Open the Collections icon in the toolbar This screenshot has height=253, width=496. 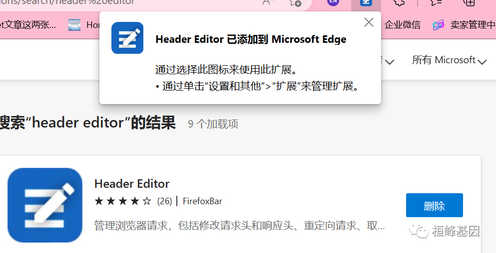(469, 2)
